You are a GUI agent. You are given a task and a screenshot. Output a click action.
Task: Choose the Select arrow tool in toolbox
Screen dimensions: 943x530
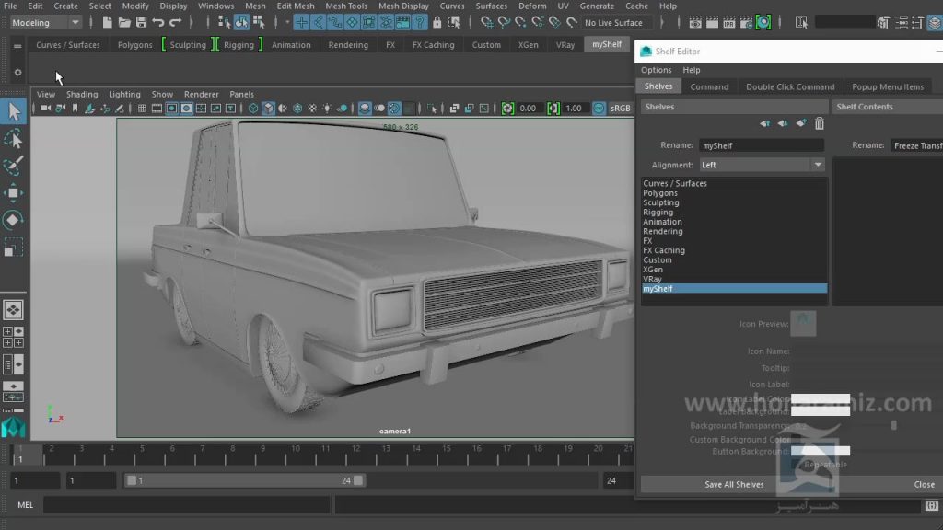pos(13,111)
